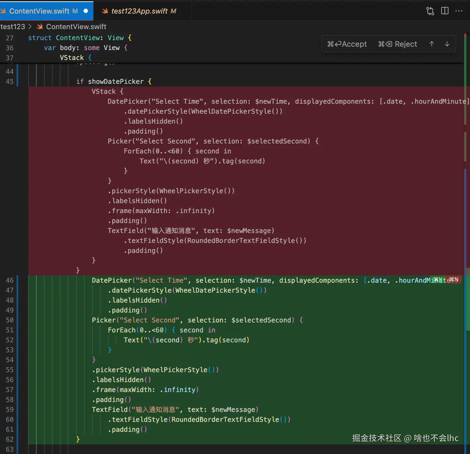
Task: Click the inline ⌘Y accept chip
Action: click(x=438, y=280)
